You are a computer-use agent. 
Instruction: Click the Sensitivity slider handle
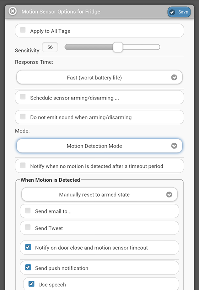(118, 47)
